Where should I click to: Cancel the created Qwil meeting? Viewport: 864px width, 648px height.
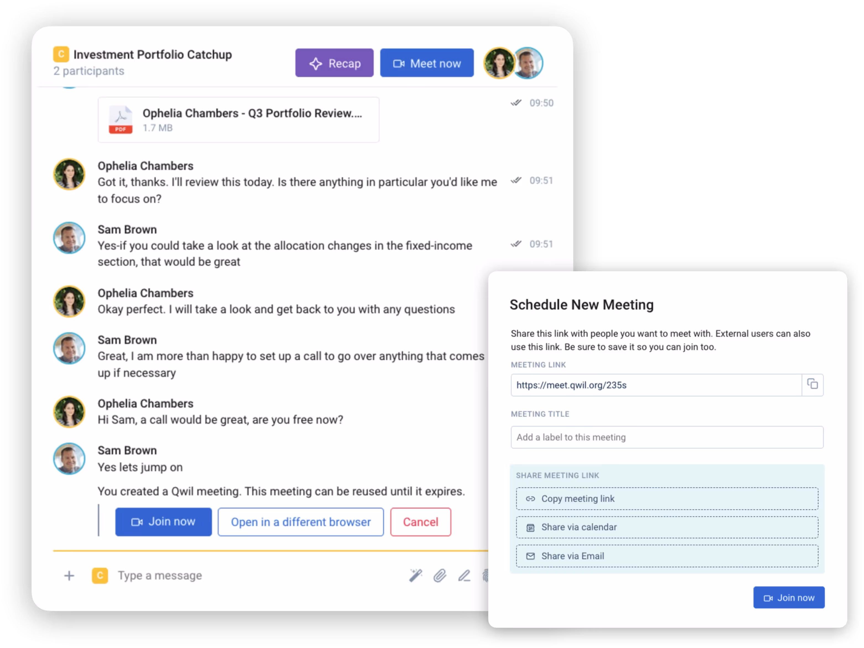click(x=420, y=522)
